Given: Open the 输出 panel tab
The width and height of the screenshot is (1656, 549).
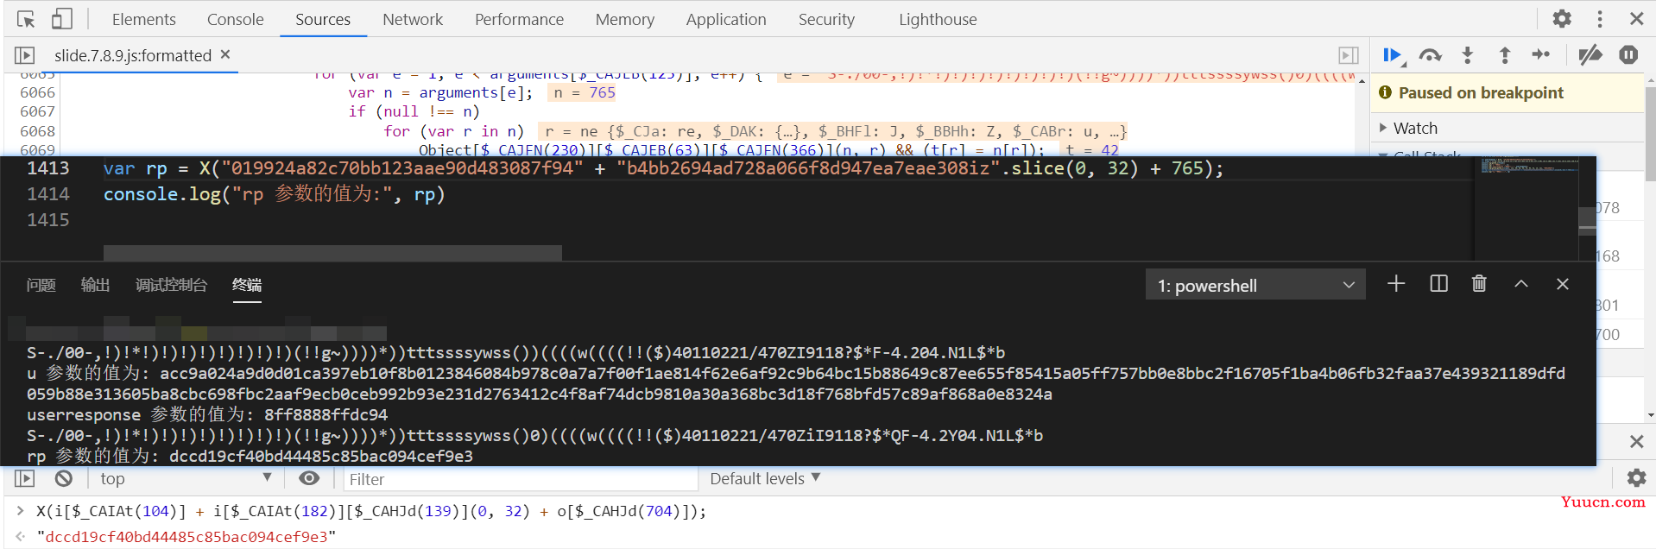Looking at the screenshot, I should [x=95, y=285].
